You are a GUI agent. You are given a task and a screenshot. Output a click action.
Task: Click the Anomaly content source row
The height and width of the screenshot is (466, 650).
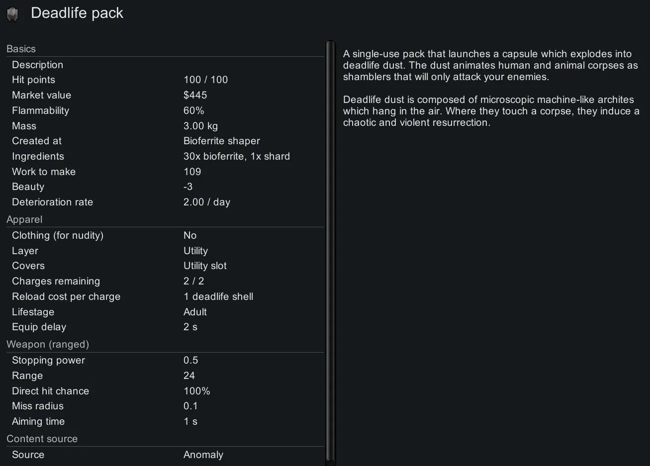pyautogui.click(x=203, y=455)
